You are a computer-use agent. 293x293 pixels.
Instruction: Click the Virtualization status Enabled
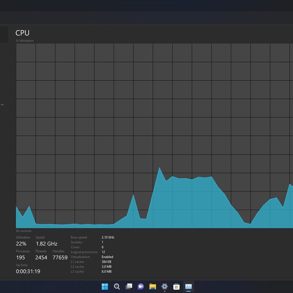point(107,257)
